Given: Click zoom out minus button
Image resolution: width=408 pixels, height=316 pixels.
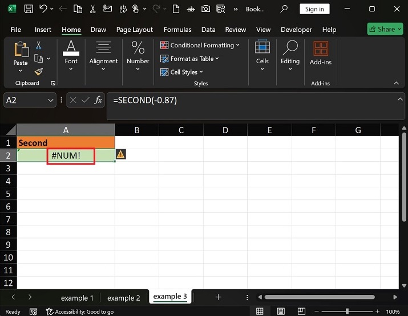Looking at the screenshot, I should [x=317, y=311].
